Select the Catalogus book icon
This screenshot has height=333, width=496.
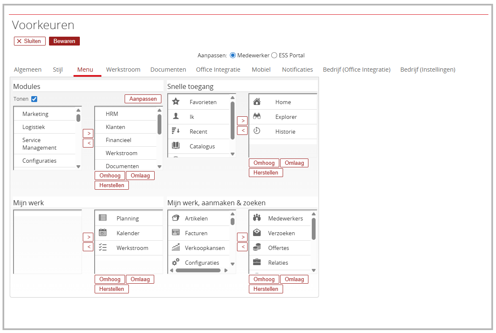pos(176,146)
